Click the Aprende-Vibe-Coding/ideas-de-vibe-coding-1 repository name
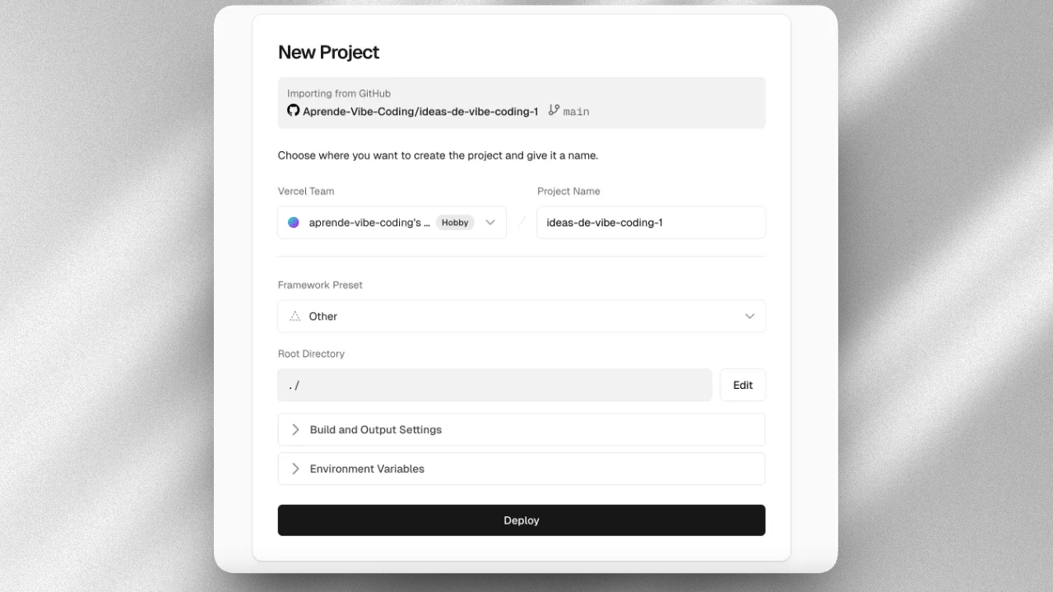The height and width of the screenshot is (592, 1053). [420, 111]
